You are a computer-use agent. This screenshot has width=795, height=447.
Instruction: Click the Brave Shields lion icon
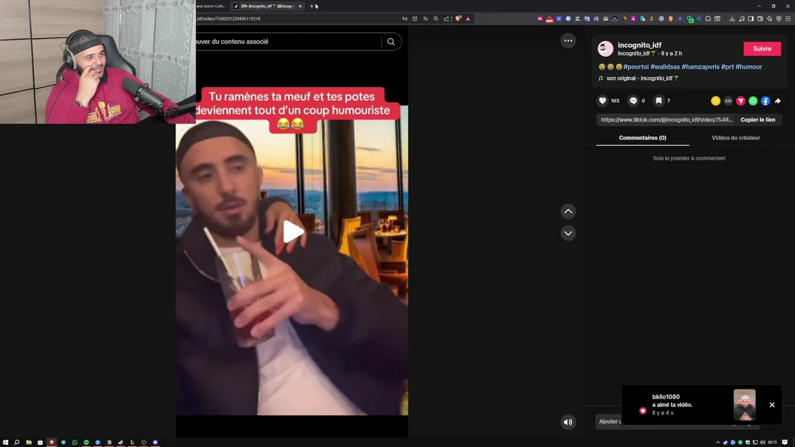point(458,19)
